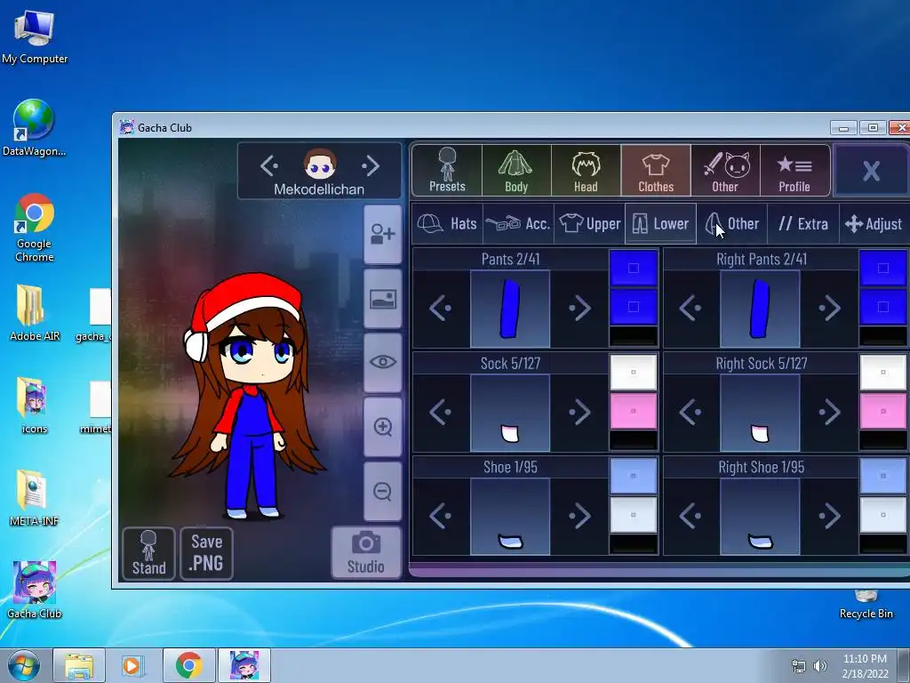Image resolution: width=910 pixels, height=683 pixels.
Task: Open My Computer desktop icon
Action: [35, 37]
